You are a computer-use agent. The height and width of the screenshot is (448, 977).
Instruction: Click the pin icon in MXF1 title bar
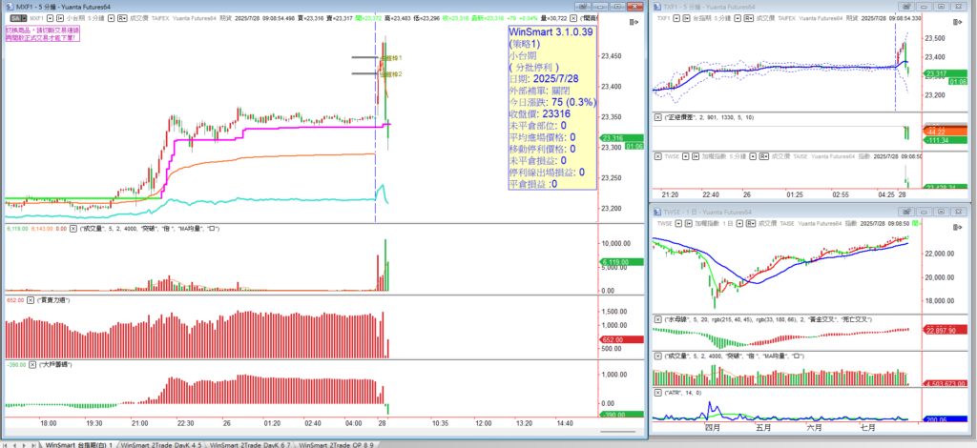pos(585,7)
